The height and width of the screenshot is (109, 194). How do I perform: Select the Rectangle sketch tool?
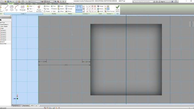(x=22, y=8)
